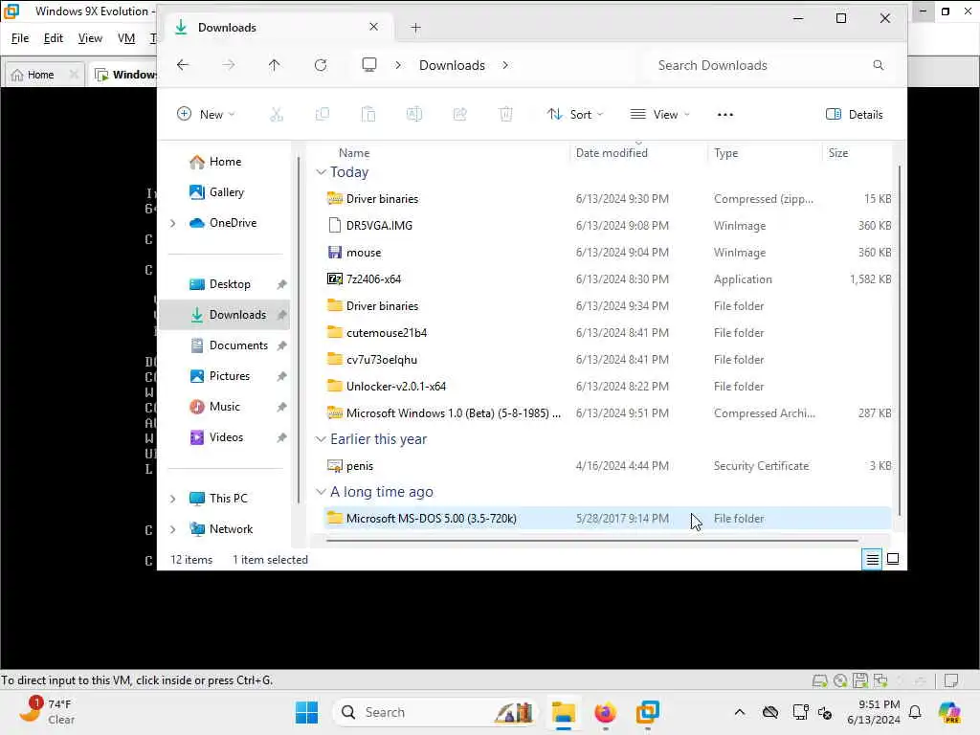The width and height of the screenshot is (980, 735).
Task: Open the View dropdown menu
Action: (660, 115)
